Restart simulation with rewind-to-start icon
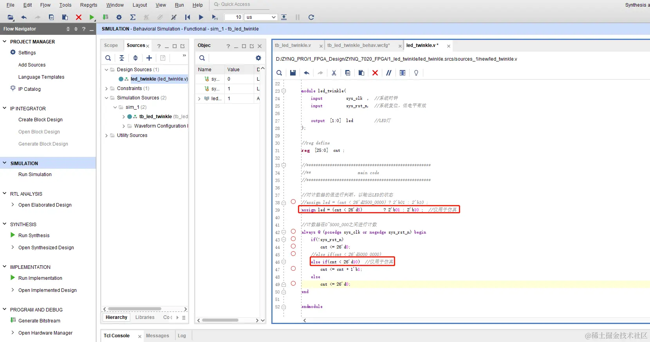The width and height of the screenshot is (650, 342). [x=188, y=17]
